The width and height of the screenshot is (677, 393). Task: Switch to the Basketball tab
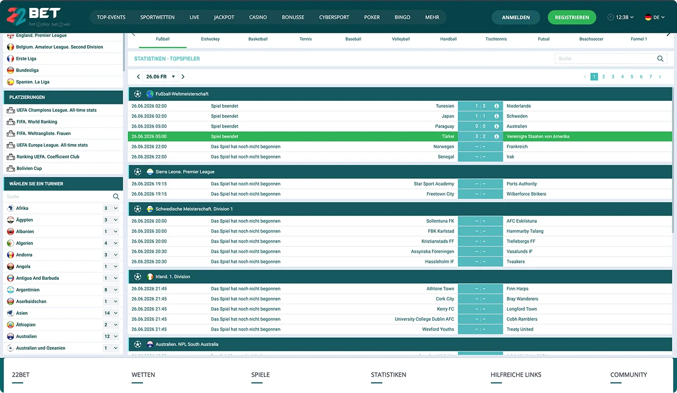click(x=258, y=39)
